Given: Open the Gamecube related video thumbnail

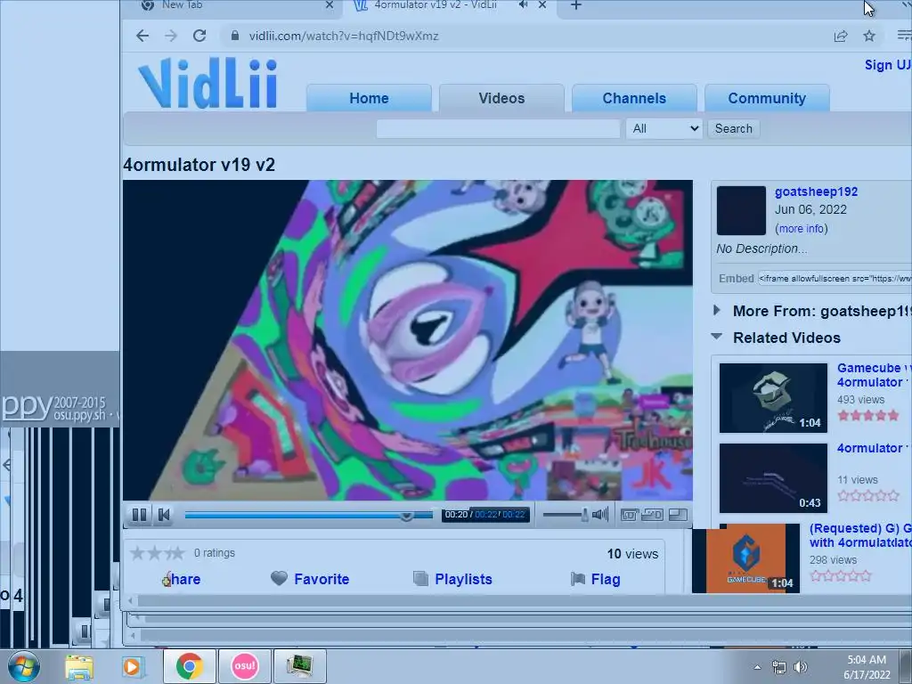Looking at the screenshot, I should point(773,398).
